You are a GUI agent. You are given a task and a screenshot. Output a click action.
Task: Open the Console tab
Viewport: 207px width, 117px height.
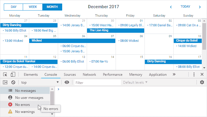coord(51,75)
